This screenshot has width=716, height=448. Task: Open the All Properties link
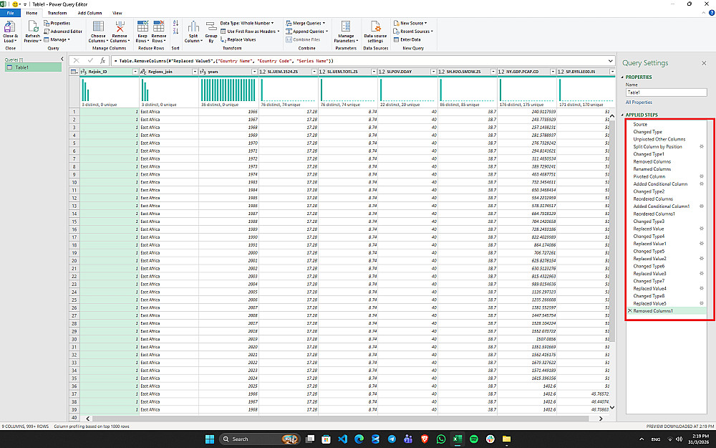pyautogui.click(x=639, y=103)
